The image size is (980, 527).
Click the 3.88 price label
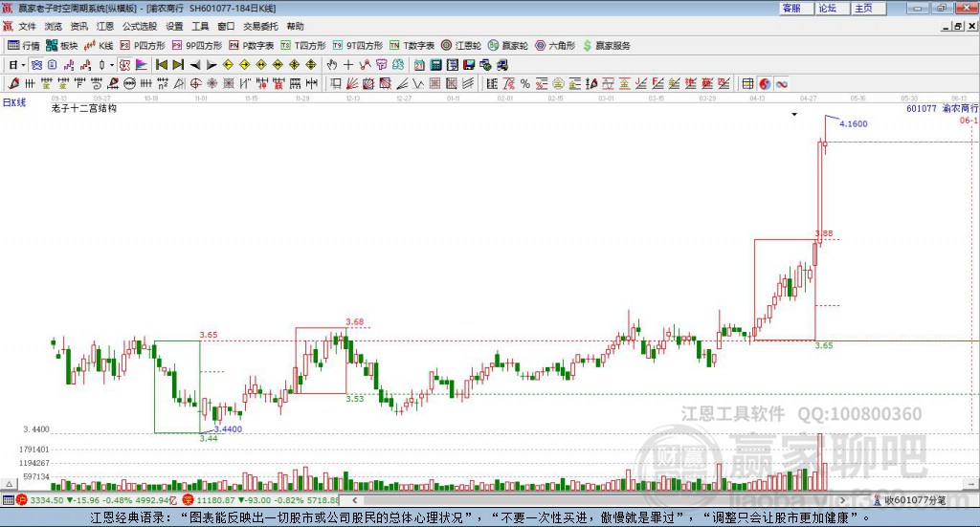(824, 233)
